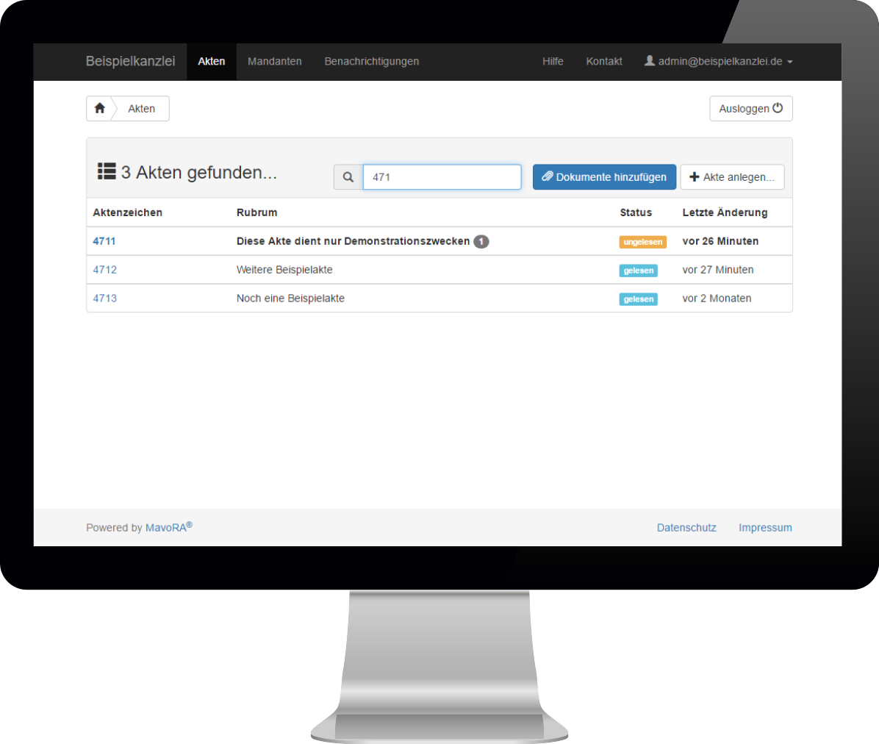This screenshot has height=744, width=879.
Task: Select the Akten tab in navbar
Action: tap(212, 62)
